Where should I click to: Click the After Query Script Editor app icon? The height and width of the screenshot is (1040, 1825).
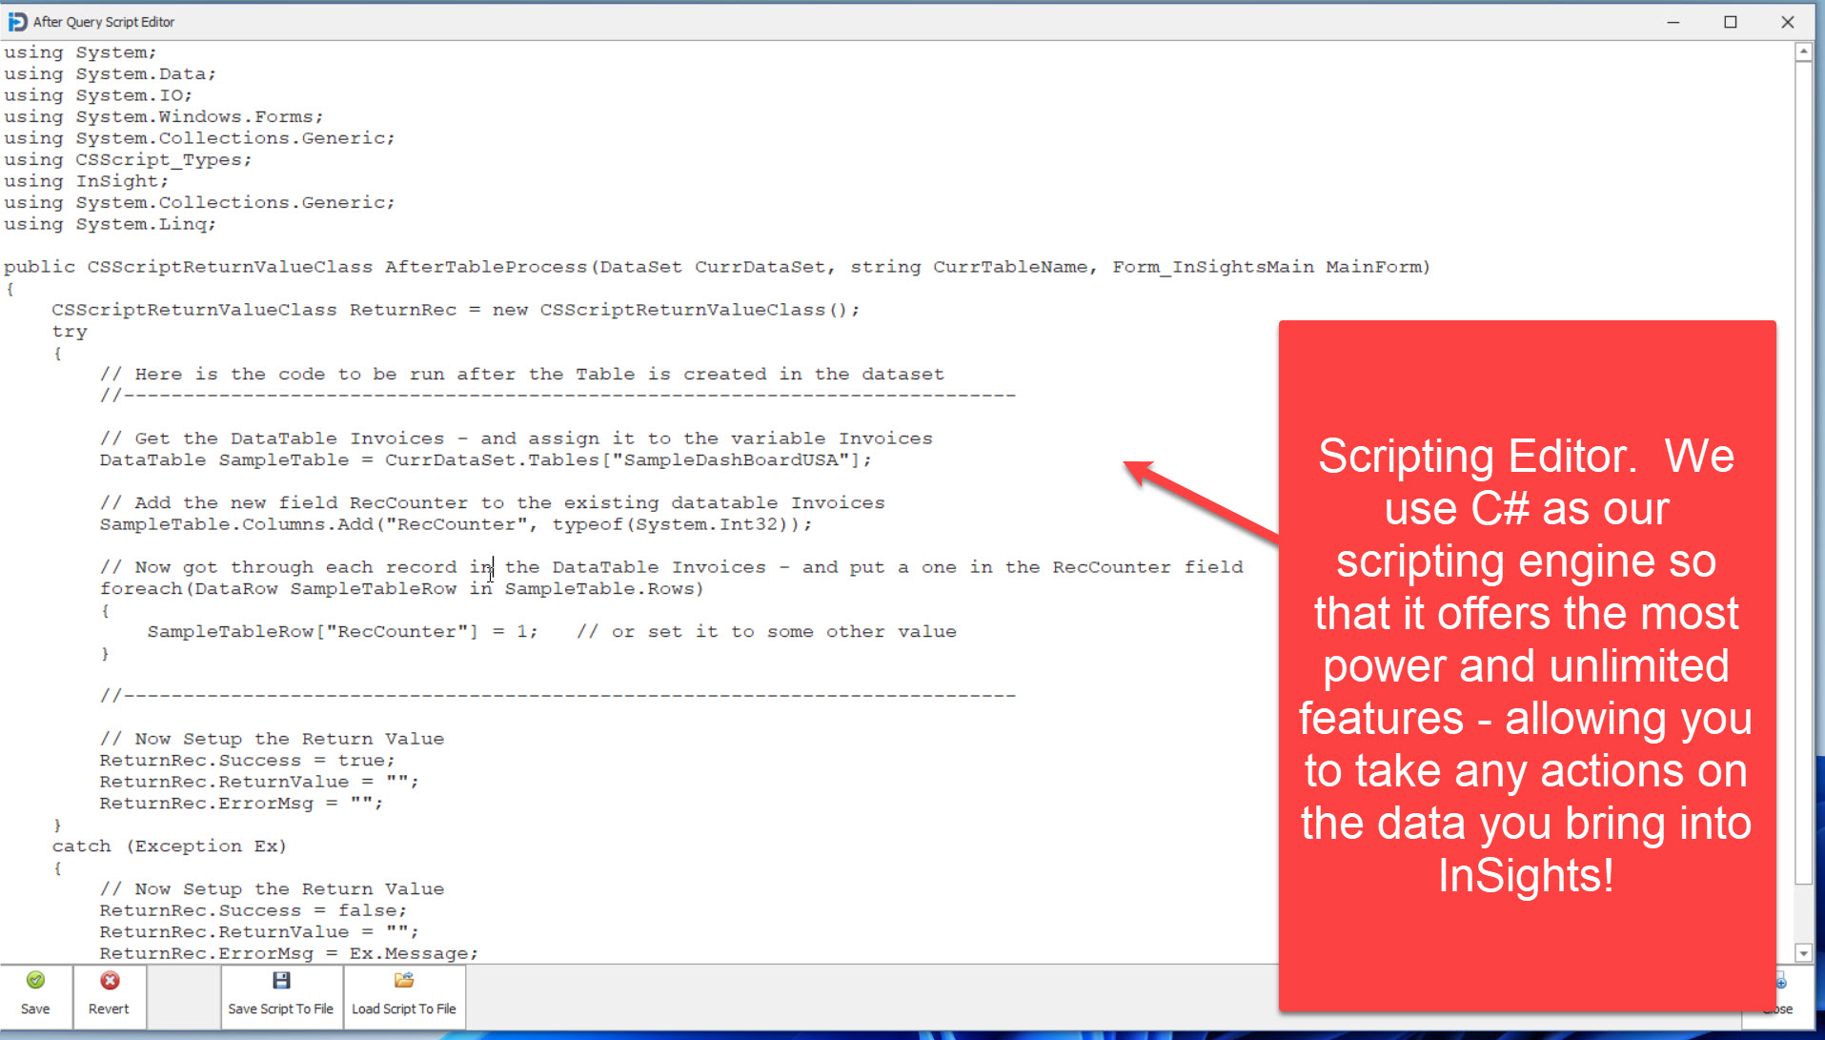click(x=17, y=21)
